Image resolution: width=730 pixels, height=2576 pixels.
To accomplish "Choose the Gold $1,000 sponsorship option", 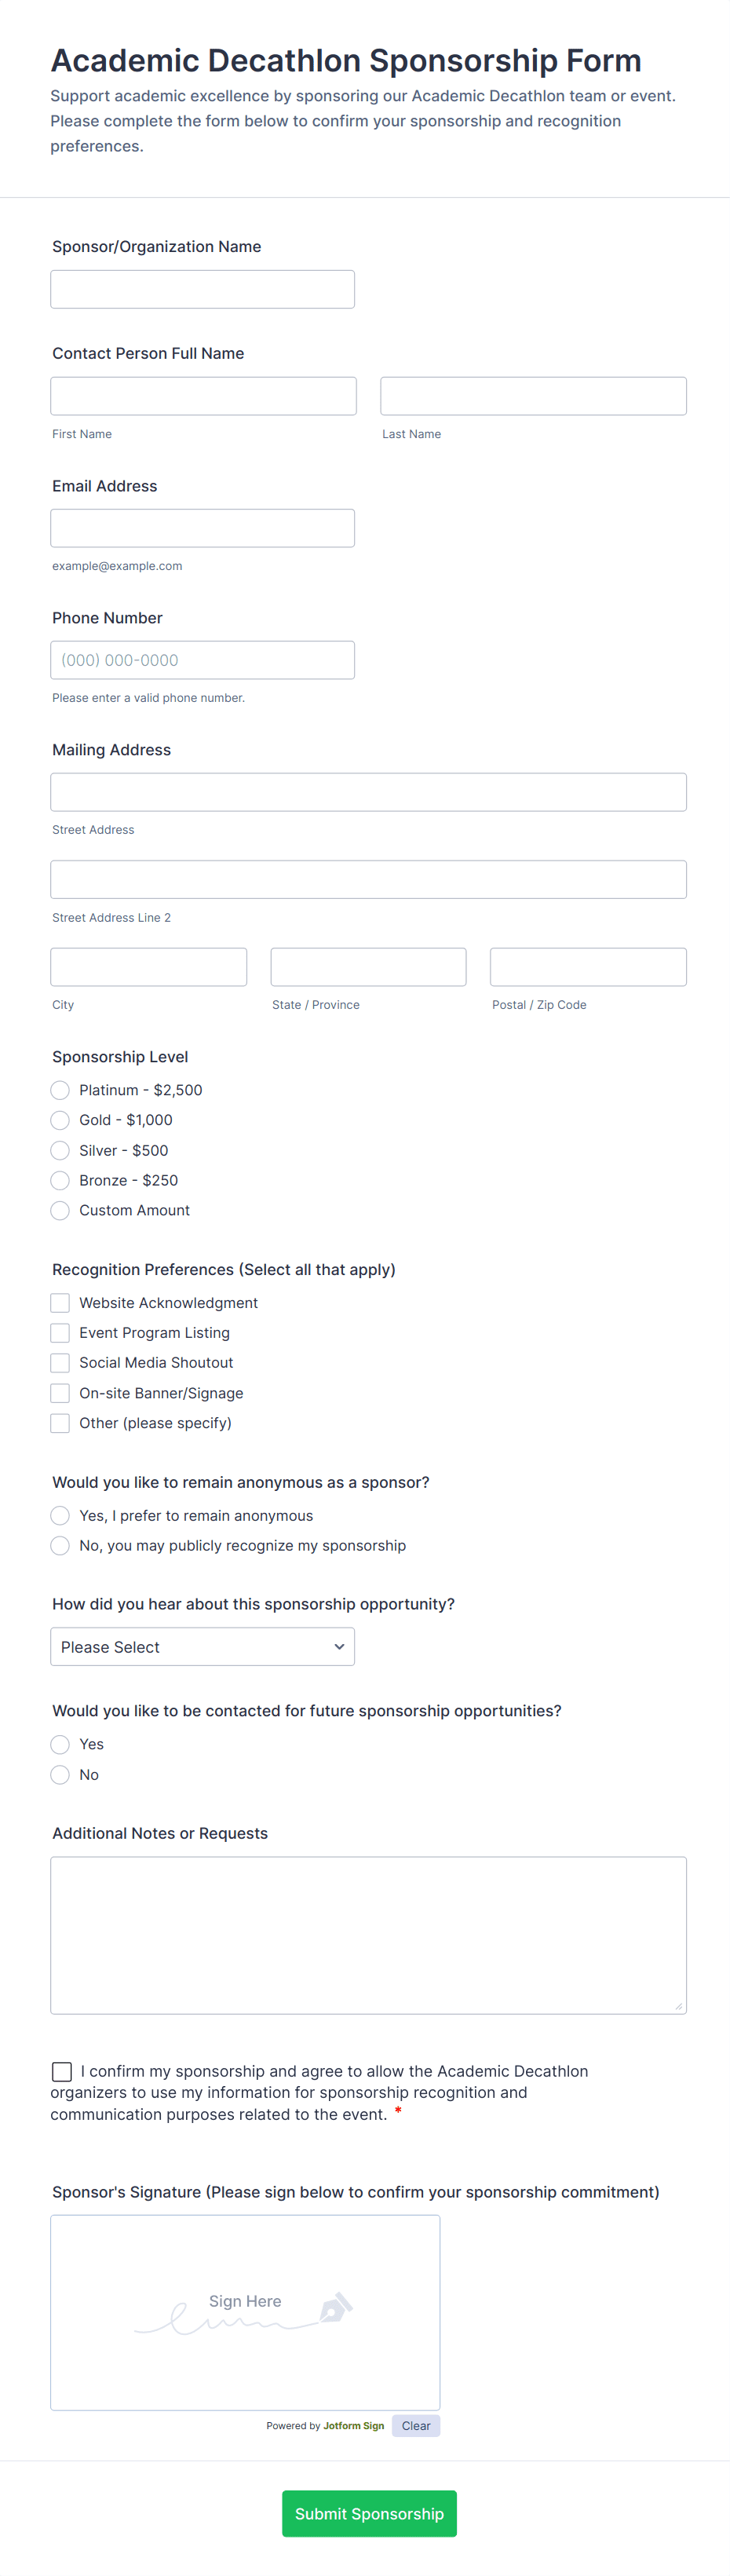I will tap(59, 1120).
